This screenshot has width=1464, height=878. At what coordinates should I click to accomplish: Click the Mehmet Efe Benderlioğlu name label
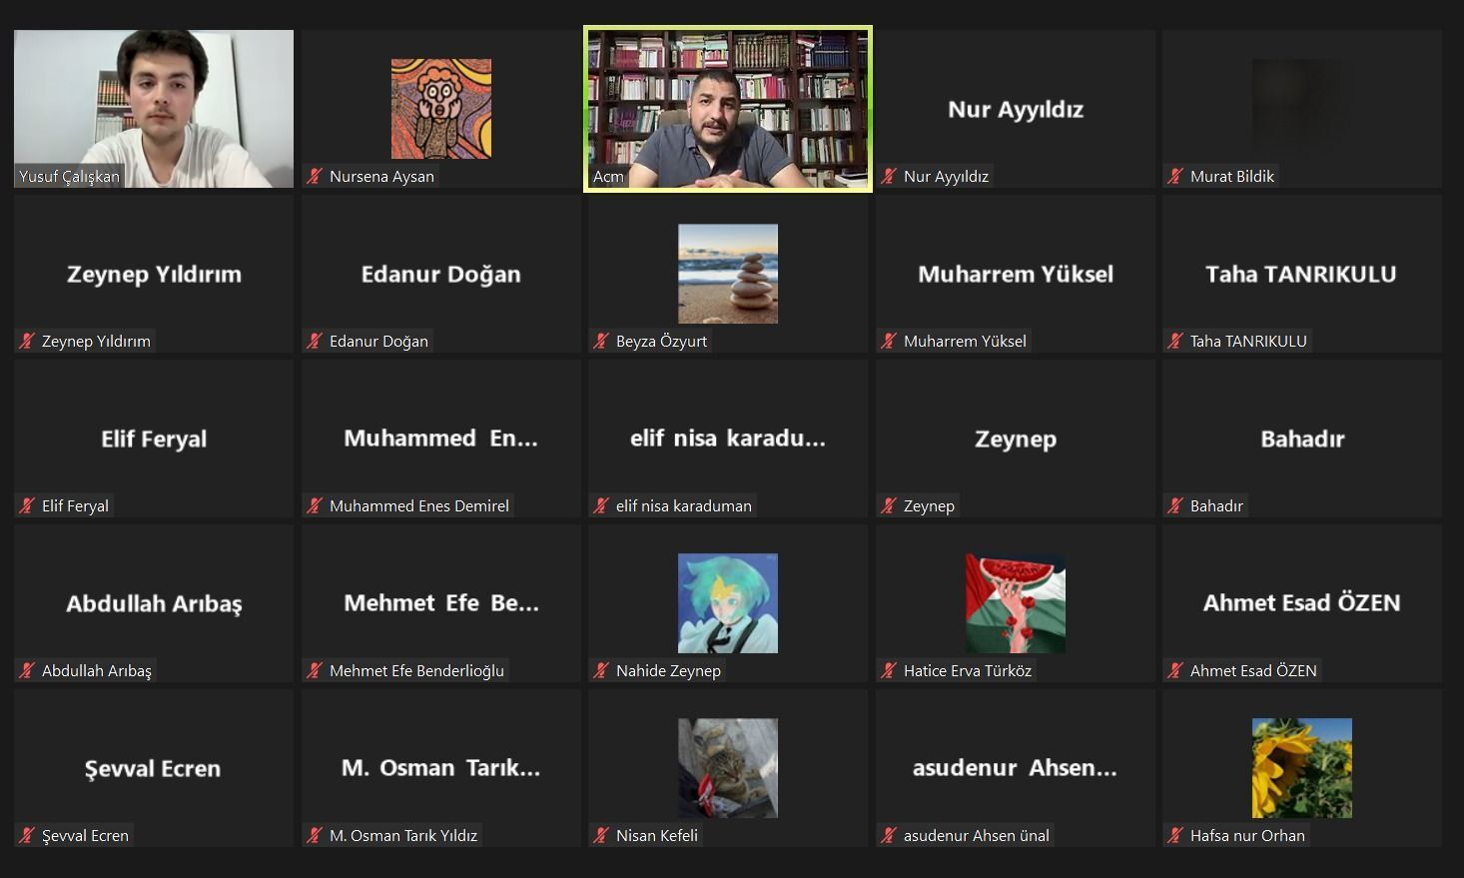pyautogui.click(x=416, y=671)
